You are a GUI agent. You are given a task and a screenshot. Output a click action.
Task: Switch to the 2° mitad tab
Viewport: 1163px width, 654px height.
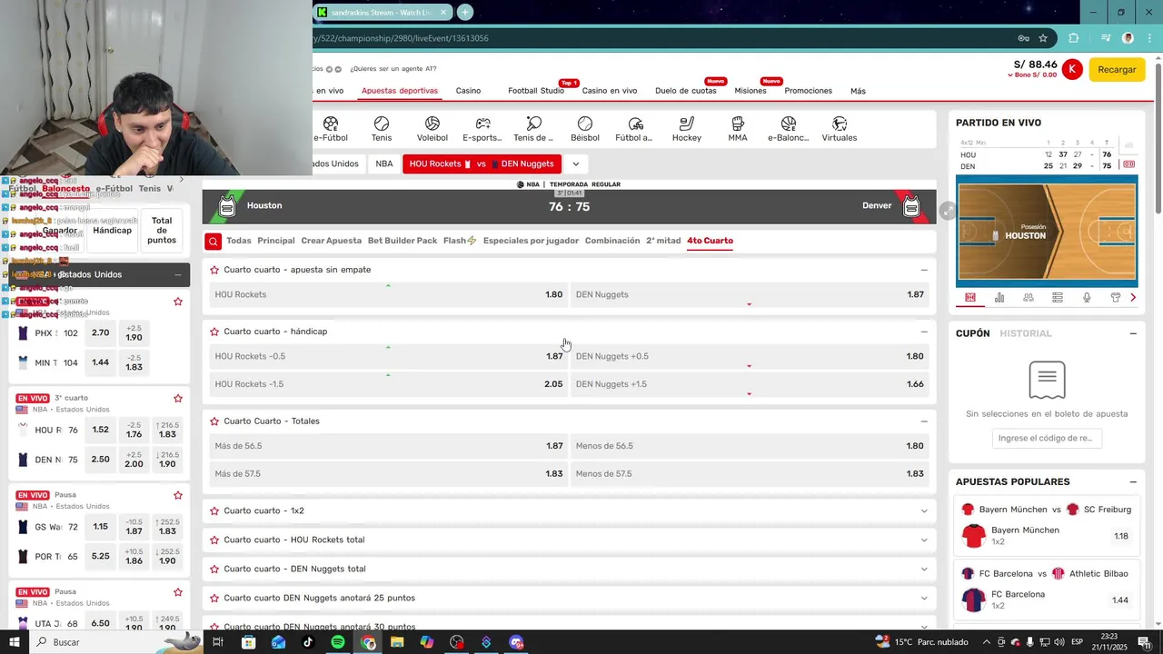pos(663,241)
